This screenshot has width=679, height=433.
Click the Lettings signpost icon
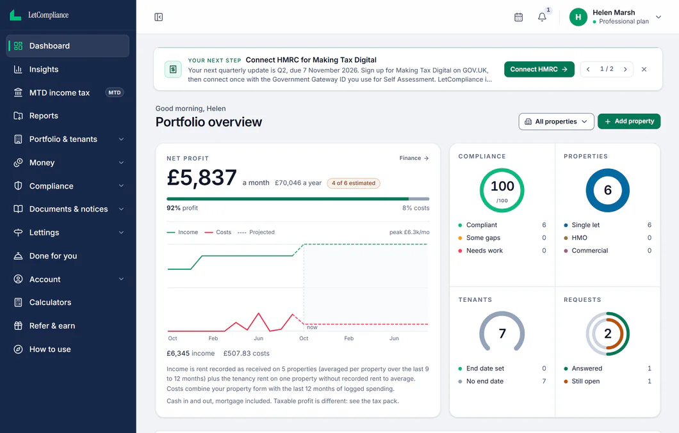(18, 232)
